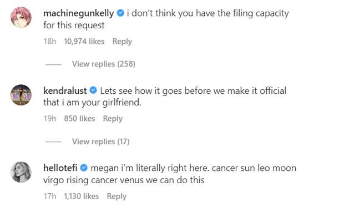The image size is (344, 212).
Task: Reply to hellotefi's comment
Action: 117,196
